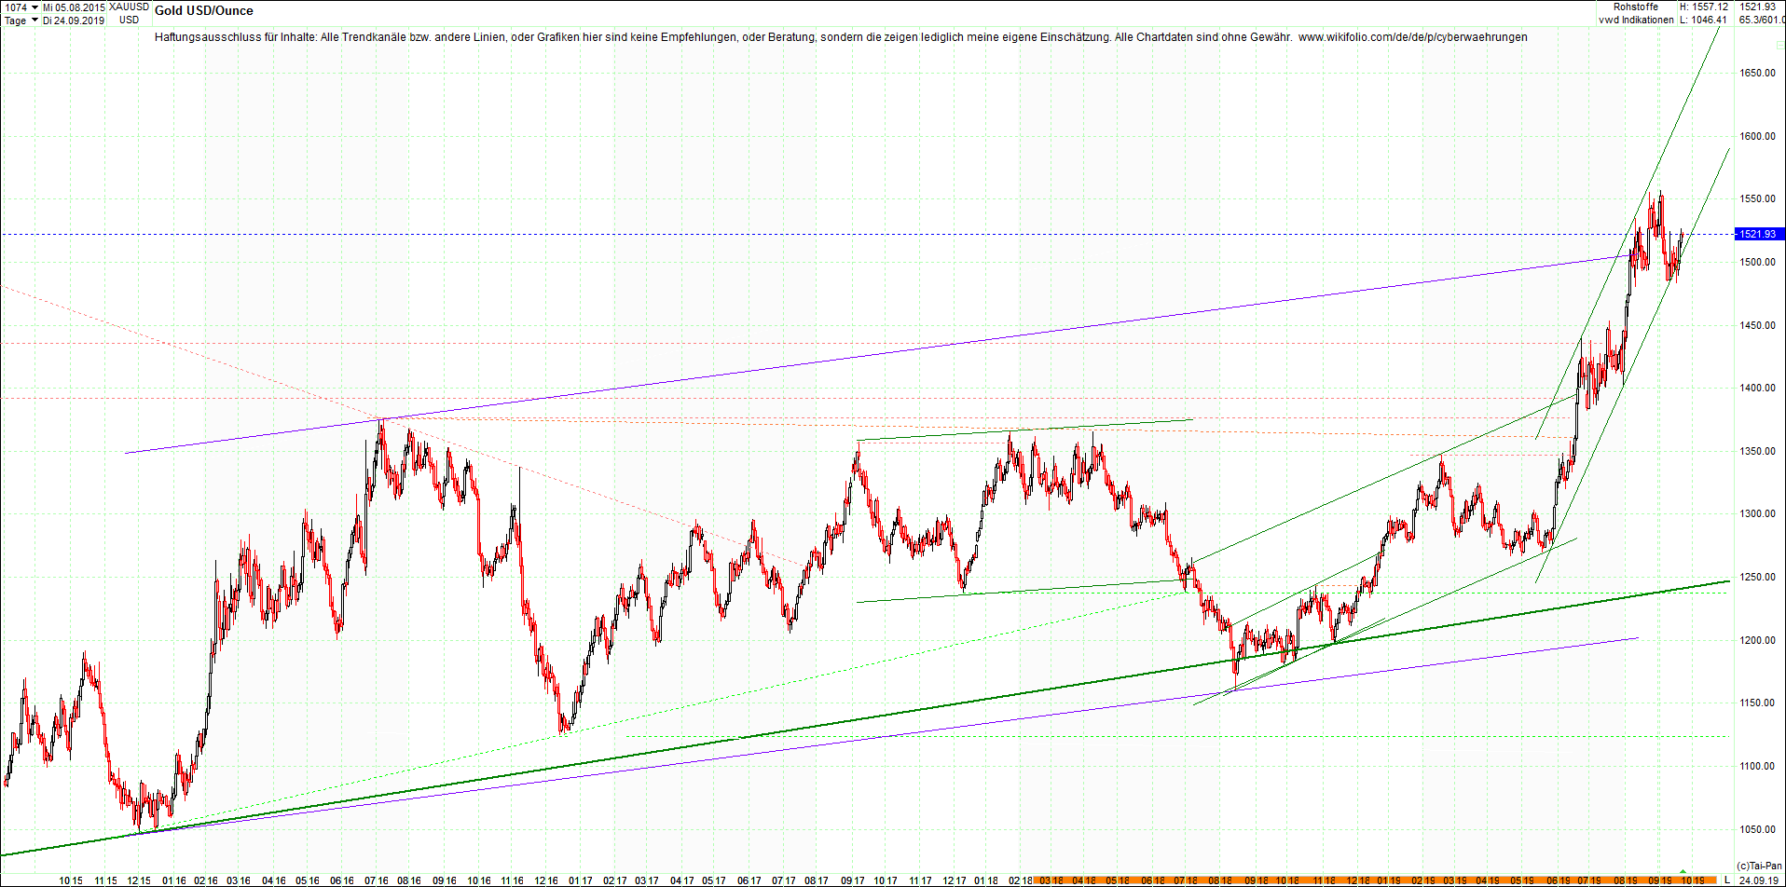Click the "1550.00" price axis label

(x=1756, y=198)
